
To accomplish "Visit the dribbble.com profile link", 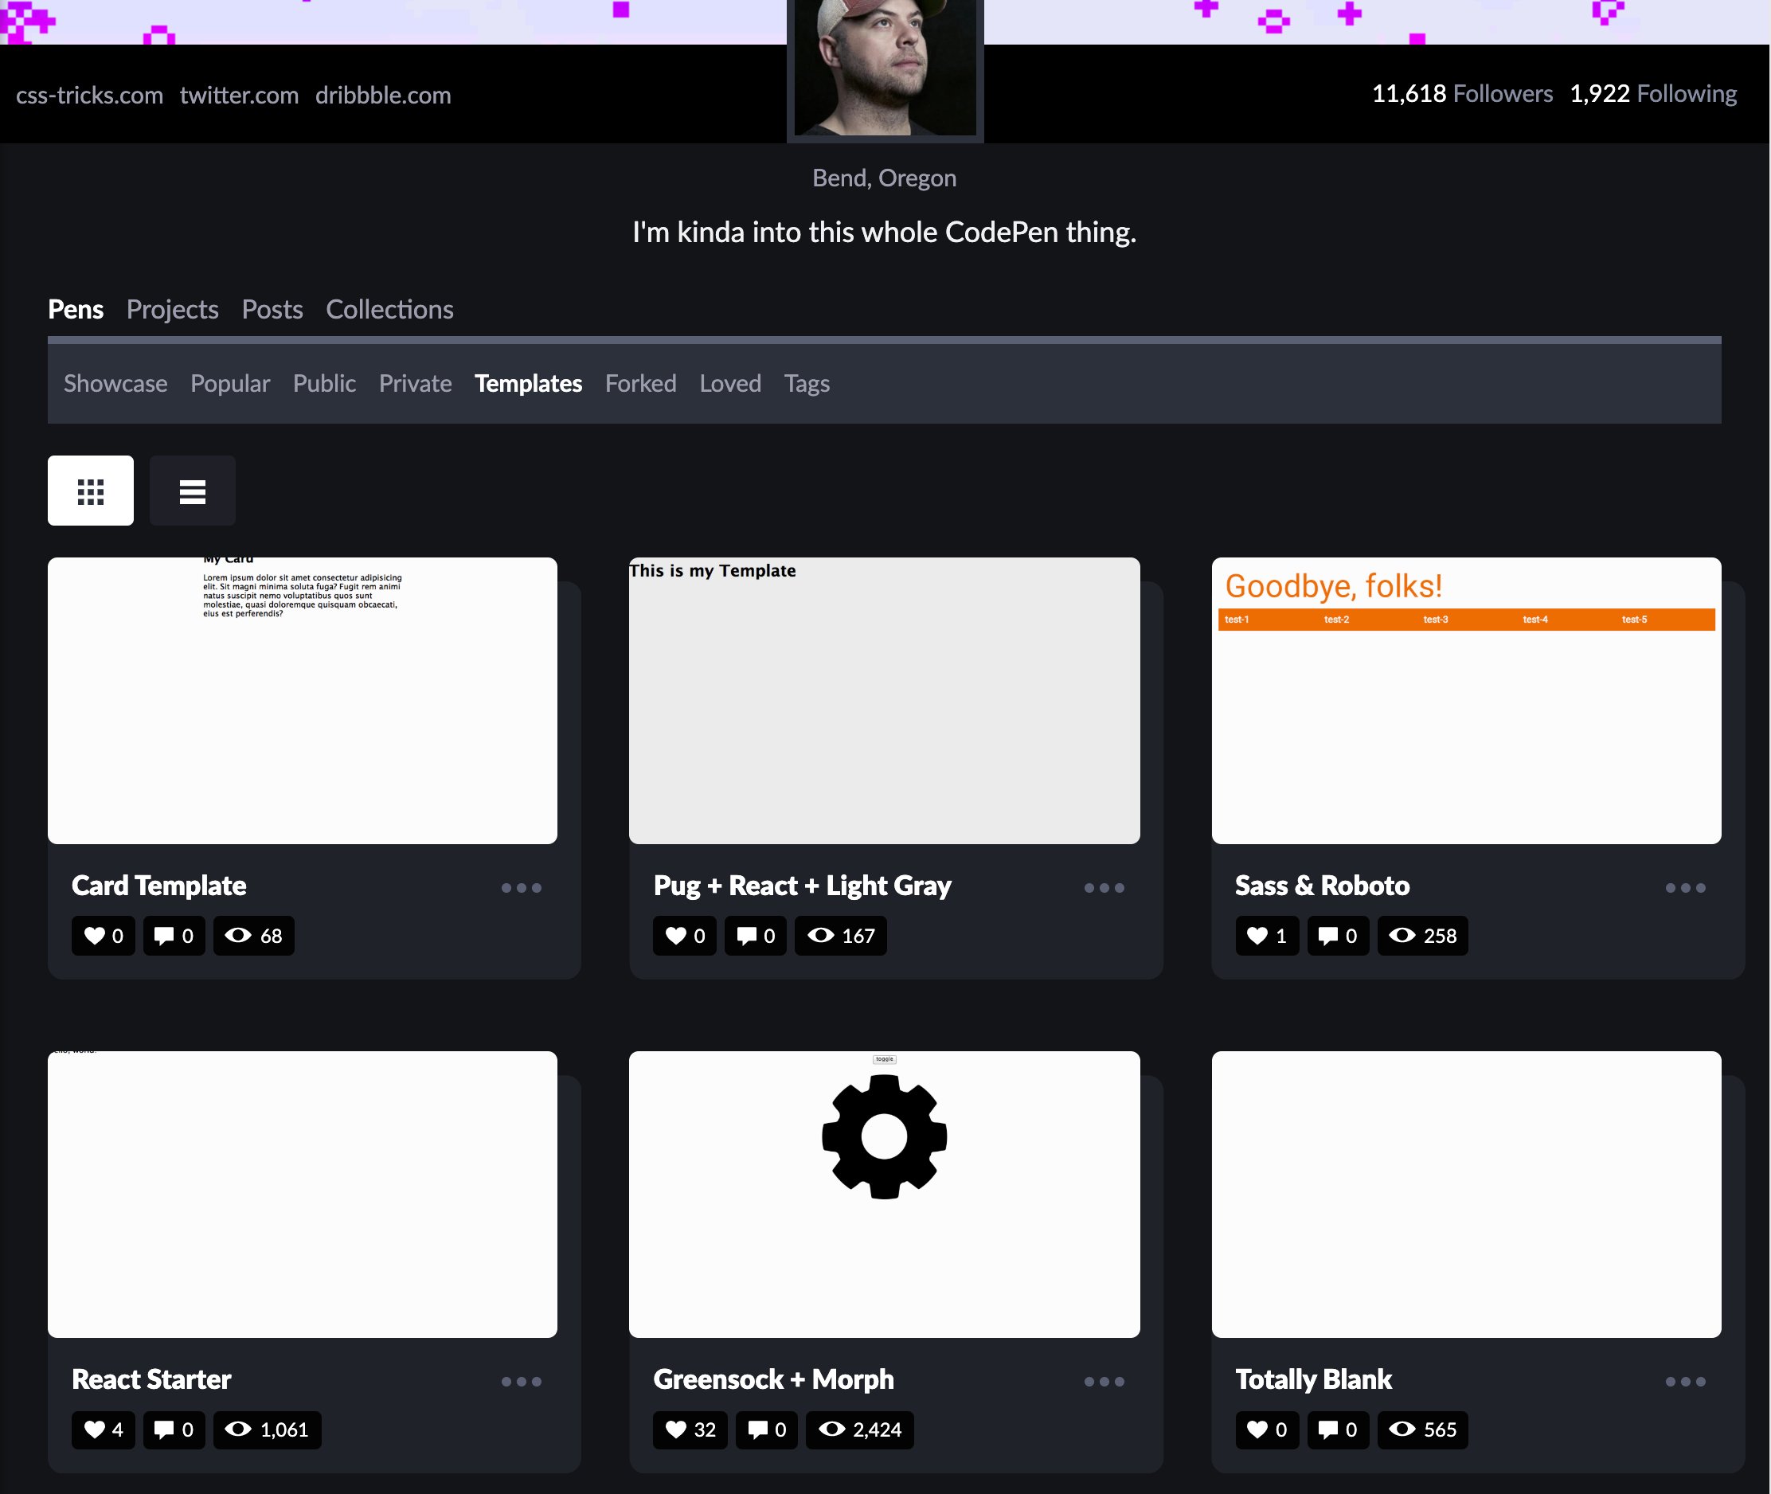I will point(383,95).
